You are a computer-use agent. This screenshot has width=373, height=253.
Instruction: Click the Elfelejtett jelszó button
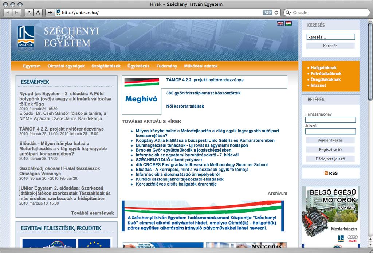click(x=330, y=159)
